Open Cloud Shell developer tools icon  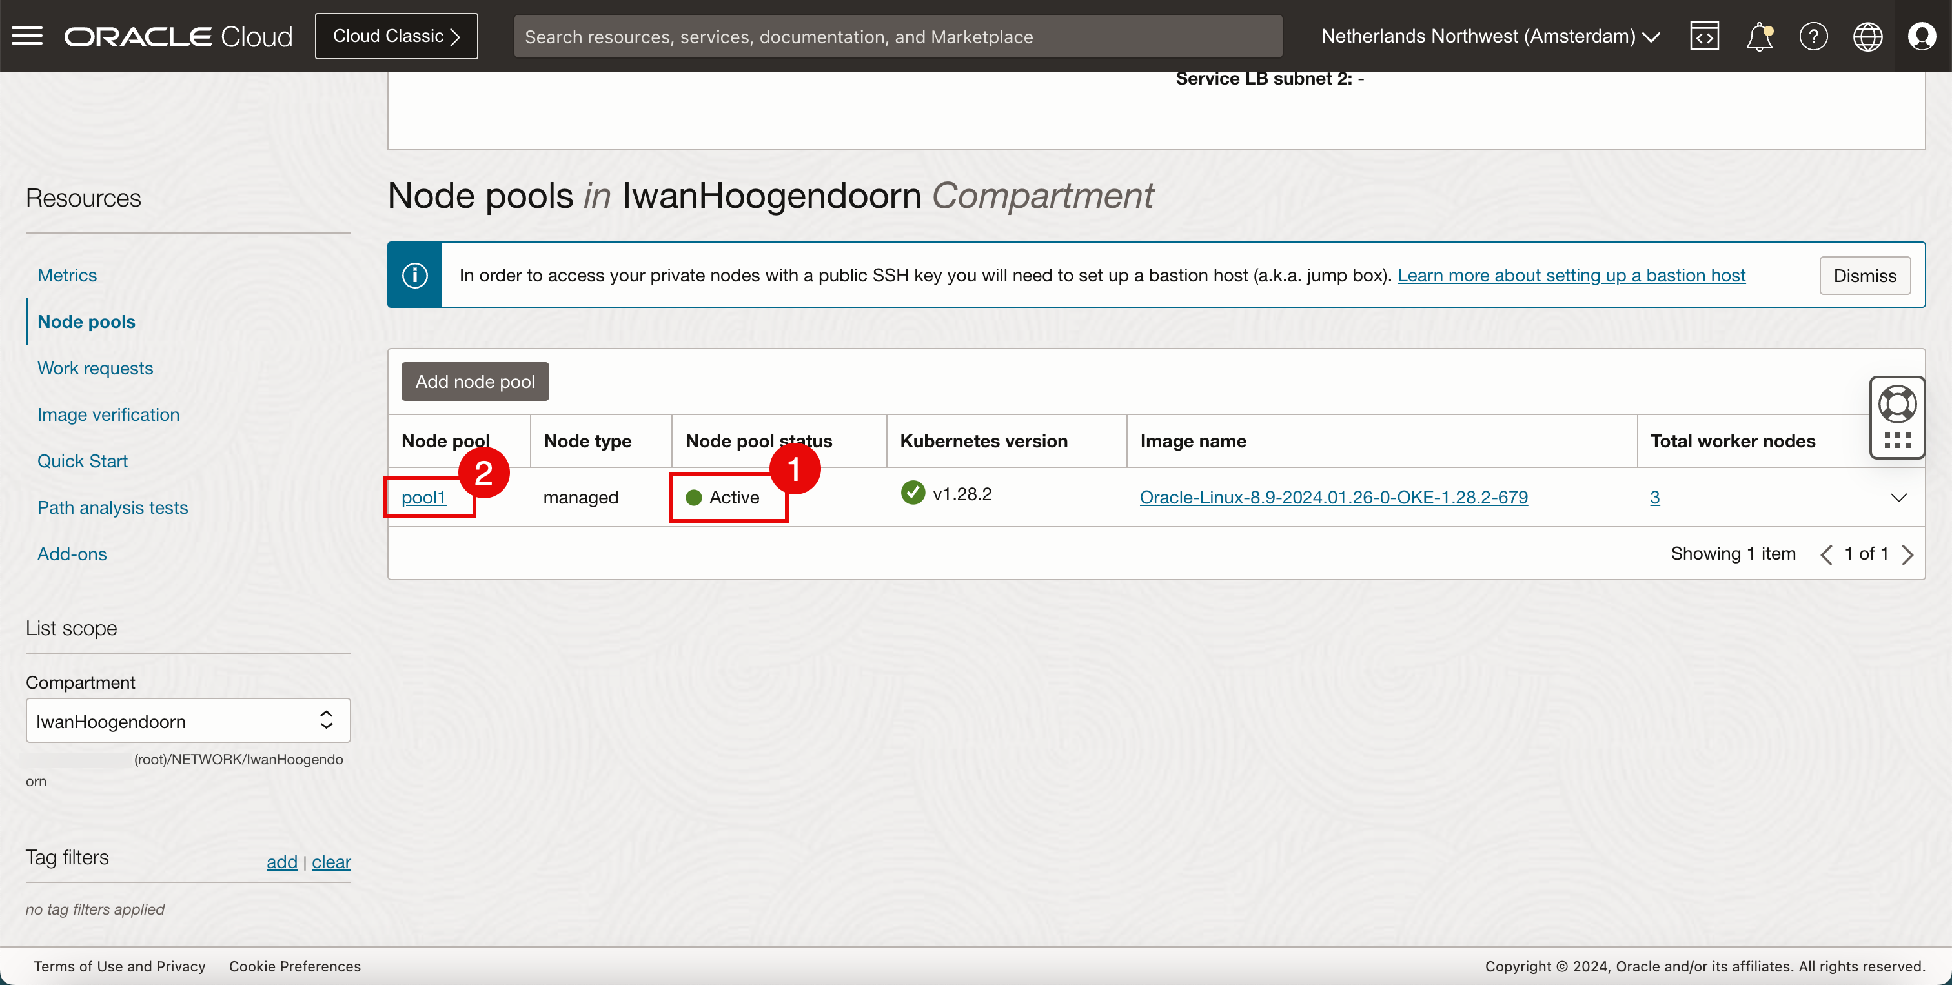click(x=1704, y=36)
